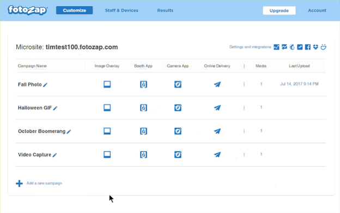Open Camera App settings for Fall Photo

[x=178, y=84]
